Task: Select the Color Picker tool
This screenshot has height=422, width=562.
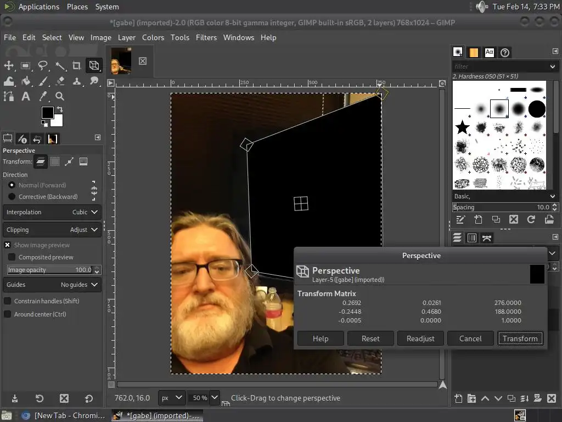Action: pos(43,96)
